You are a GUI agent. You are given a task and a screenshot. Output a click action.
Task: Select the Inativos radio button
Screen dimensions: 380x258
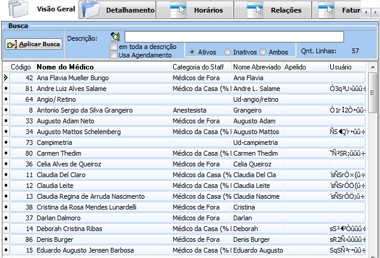[228, 52]
